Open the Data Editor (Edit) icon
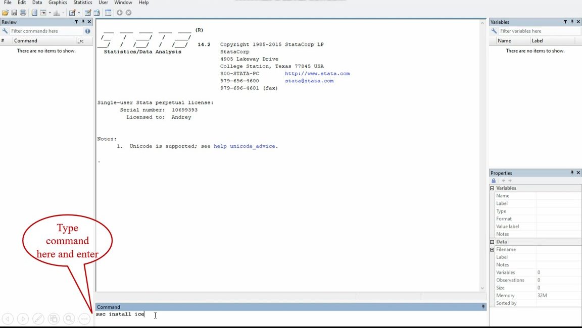This screenshot has width=582, height=328. coord(88,13)
